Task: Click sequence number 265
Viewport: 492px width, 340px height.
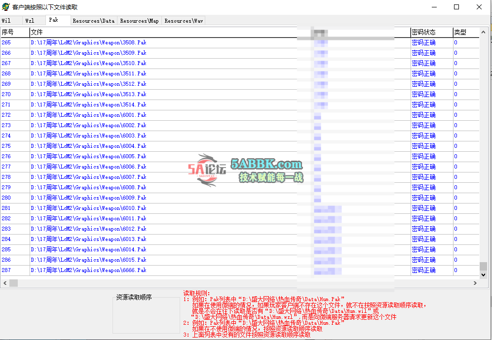Action: (6, 42)
